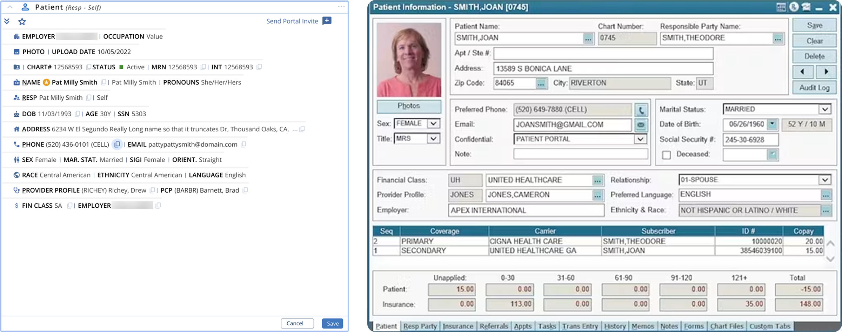This screenshot has width=842, height=332.
Task: Open Financial Class lookup ellipsis button
Action: pos(597,180)
